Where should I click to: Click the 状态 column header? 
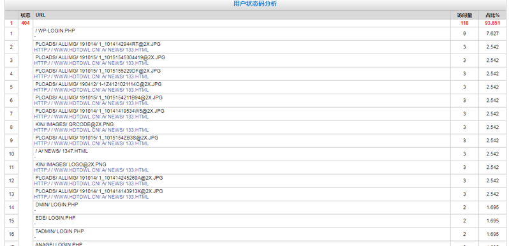click(26, 15)
